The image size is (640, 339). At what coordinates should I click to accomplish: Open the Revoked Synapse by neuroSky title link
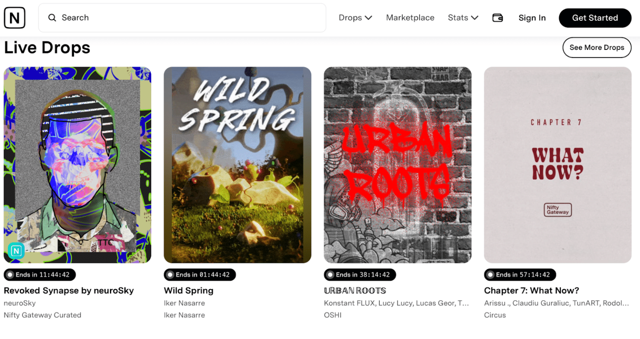click(69, 291)
